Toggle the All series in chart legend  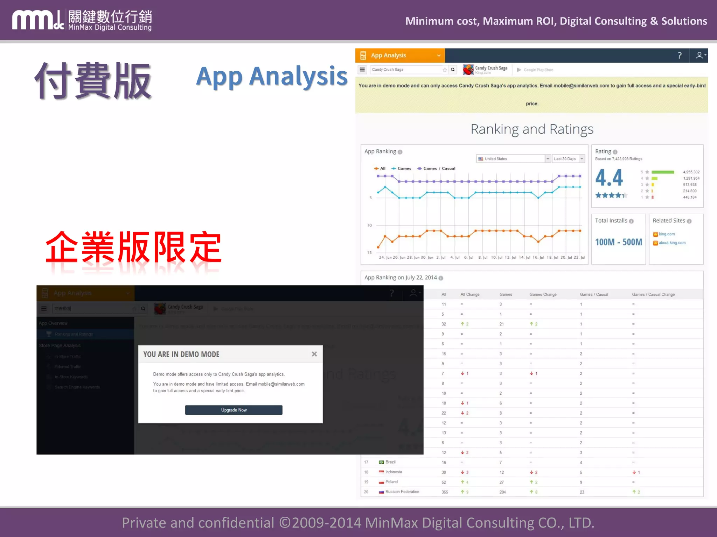[380, 169]
